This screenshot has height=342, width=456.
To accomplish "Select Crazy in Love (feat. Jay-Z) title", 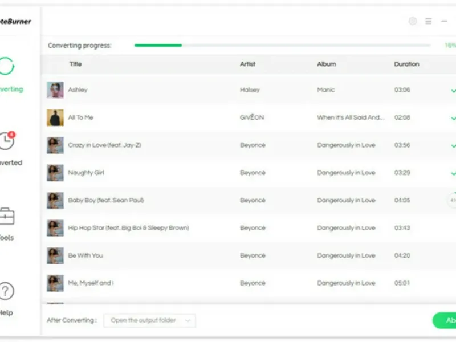I will pos(104,145).
